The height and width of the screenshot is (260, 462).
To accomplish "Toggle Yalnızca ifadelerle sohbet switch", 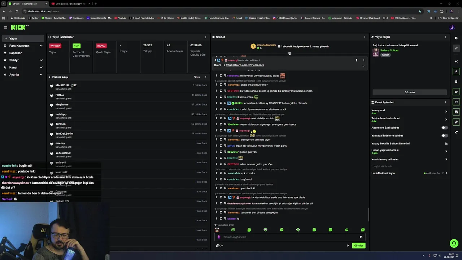I will (x=445, y=135).
